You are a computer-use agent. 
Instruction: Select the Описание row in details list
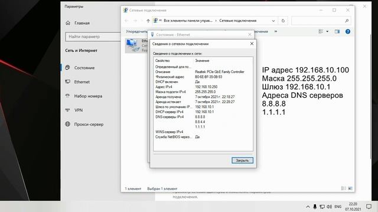coord(203,72)
